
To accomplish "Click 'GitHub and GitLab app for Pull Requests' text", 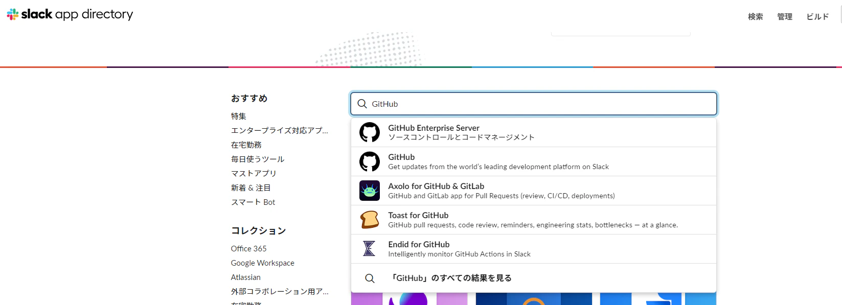I will [x=502, y=196].
